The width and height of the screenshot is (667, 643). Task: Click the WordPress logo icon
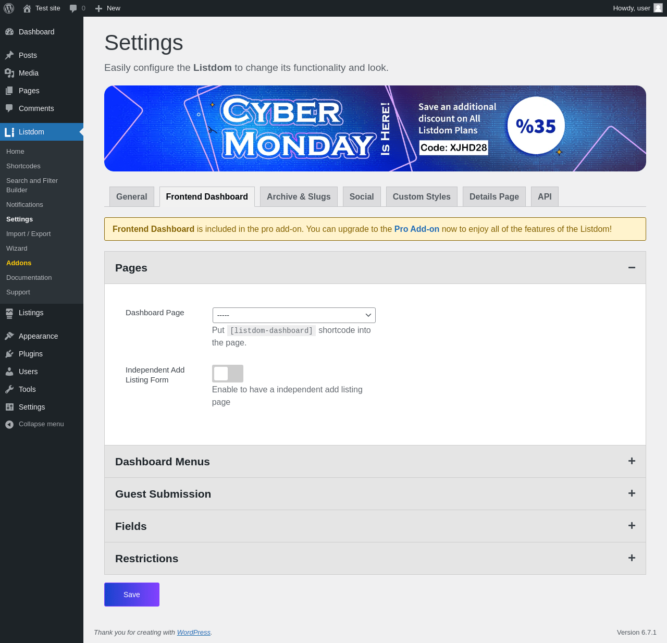point(9,8)
